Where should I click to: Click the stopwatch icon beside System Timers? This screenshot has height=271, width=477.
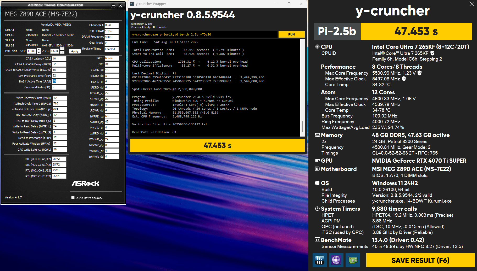point(317,208)
